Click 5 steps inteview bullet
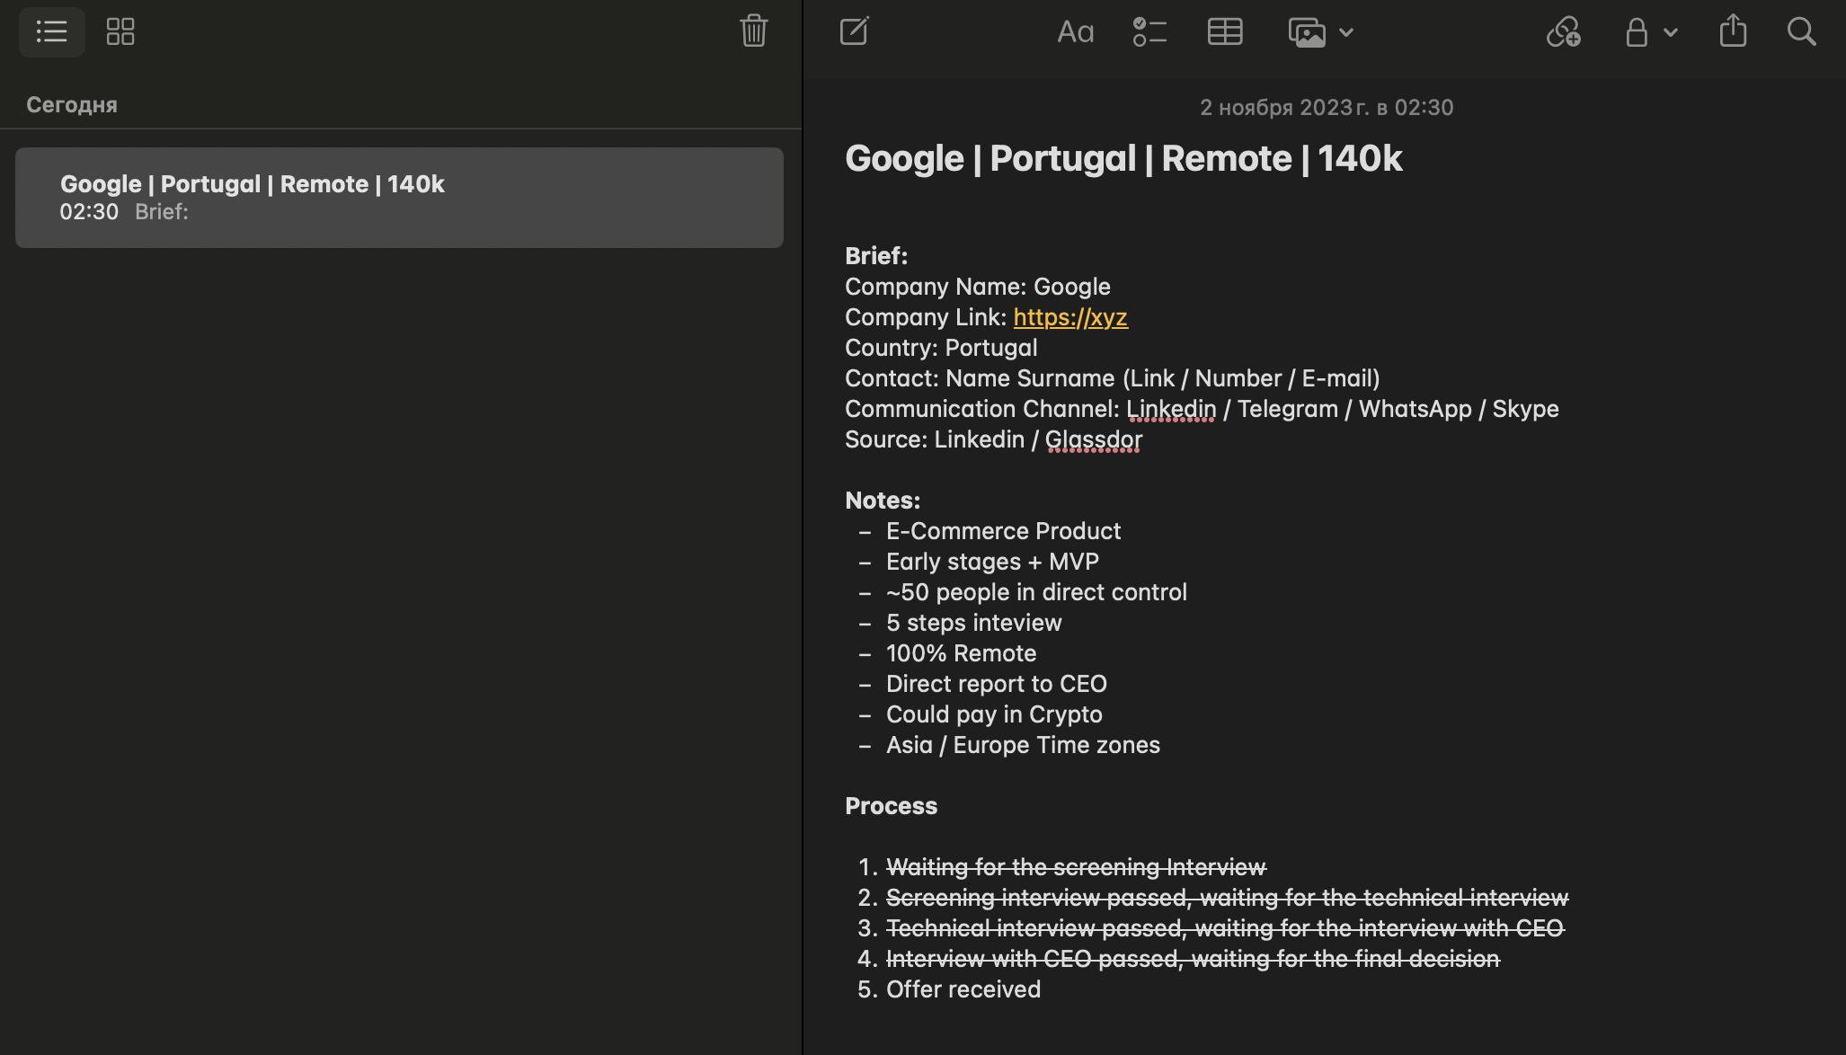 click(x=973, y=623)
